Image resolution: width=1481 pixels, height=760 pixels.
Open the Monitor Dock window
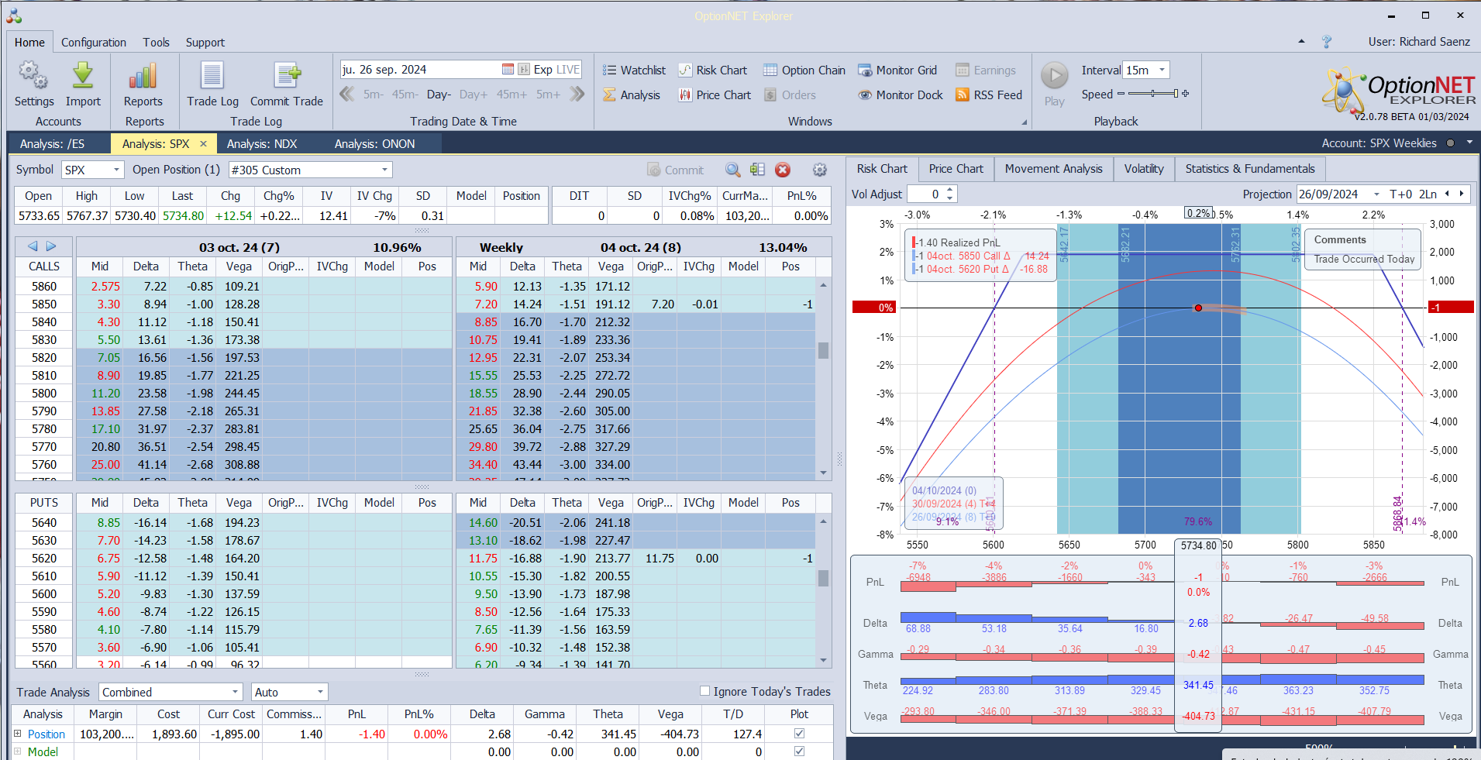(901, 95)
